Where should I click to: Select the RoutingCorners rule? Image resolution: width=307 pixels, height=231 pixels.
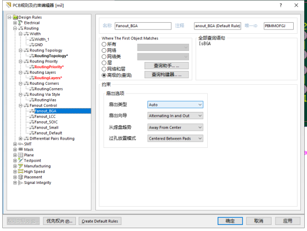pyautogui.click(x=49, y=89)
